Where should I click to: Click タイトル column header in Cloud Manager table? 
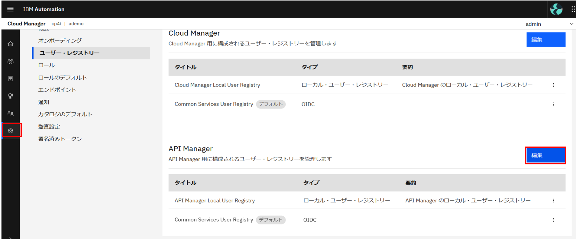pyautogui.click(x=186, y=67)
